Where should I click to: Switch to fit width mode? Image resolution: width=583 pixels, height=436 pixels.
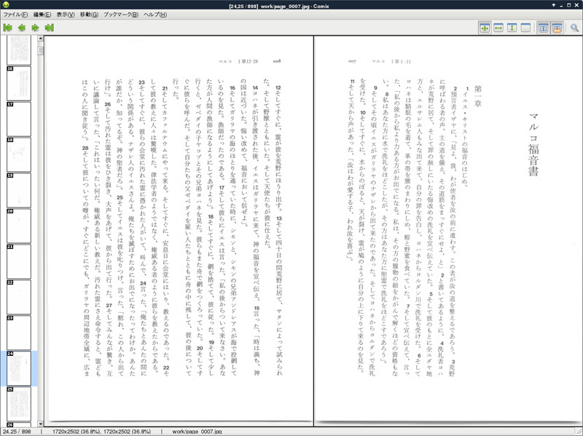click(x=498, y=28)
